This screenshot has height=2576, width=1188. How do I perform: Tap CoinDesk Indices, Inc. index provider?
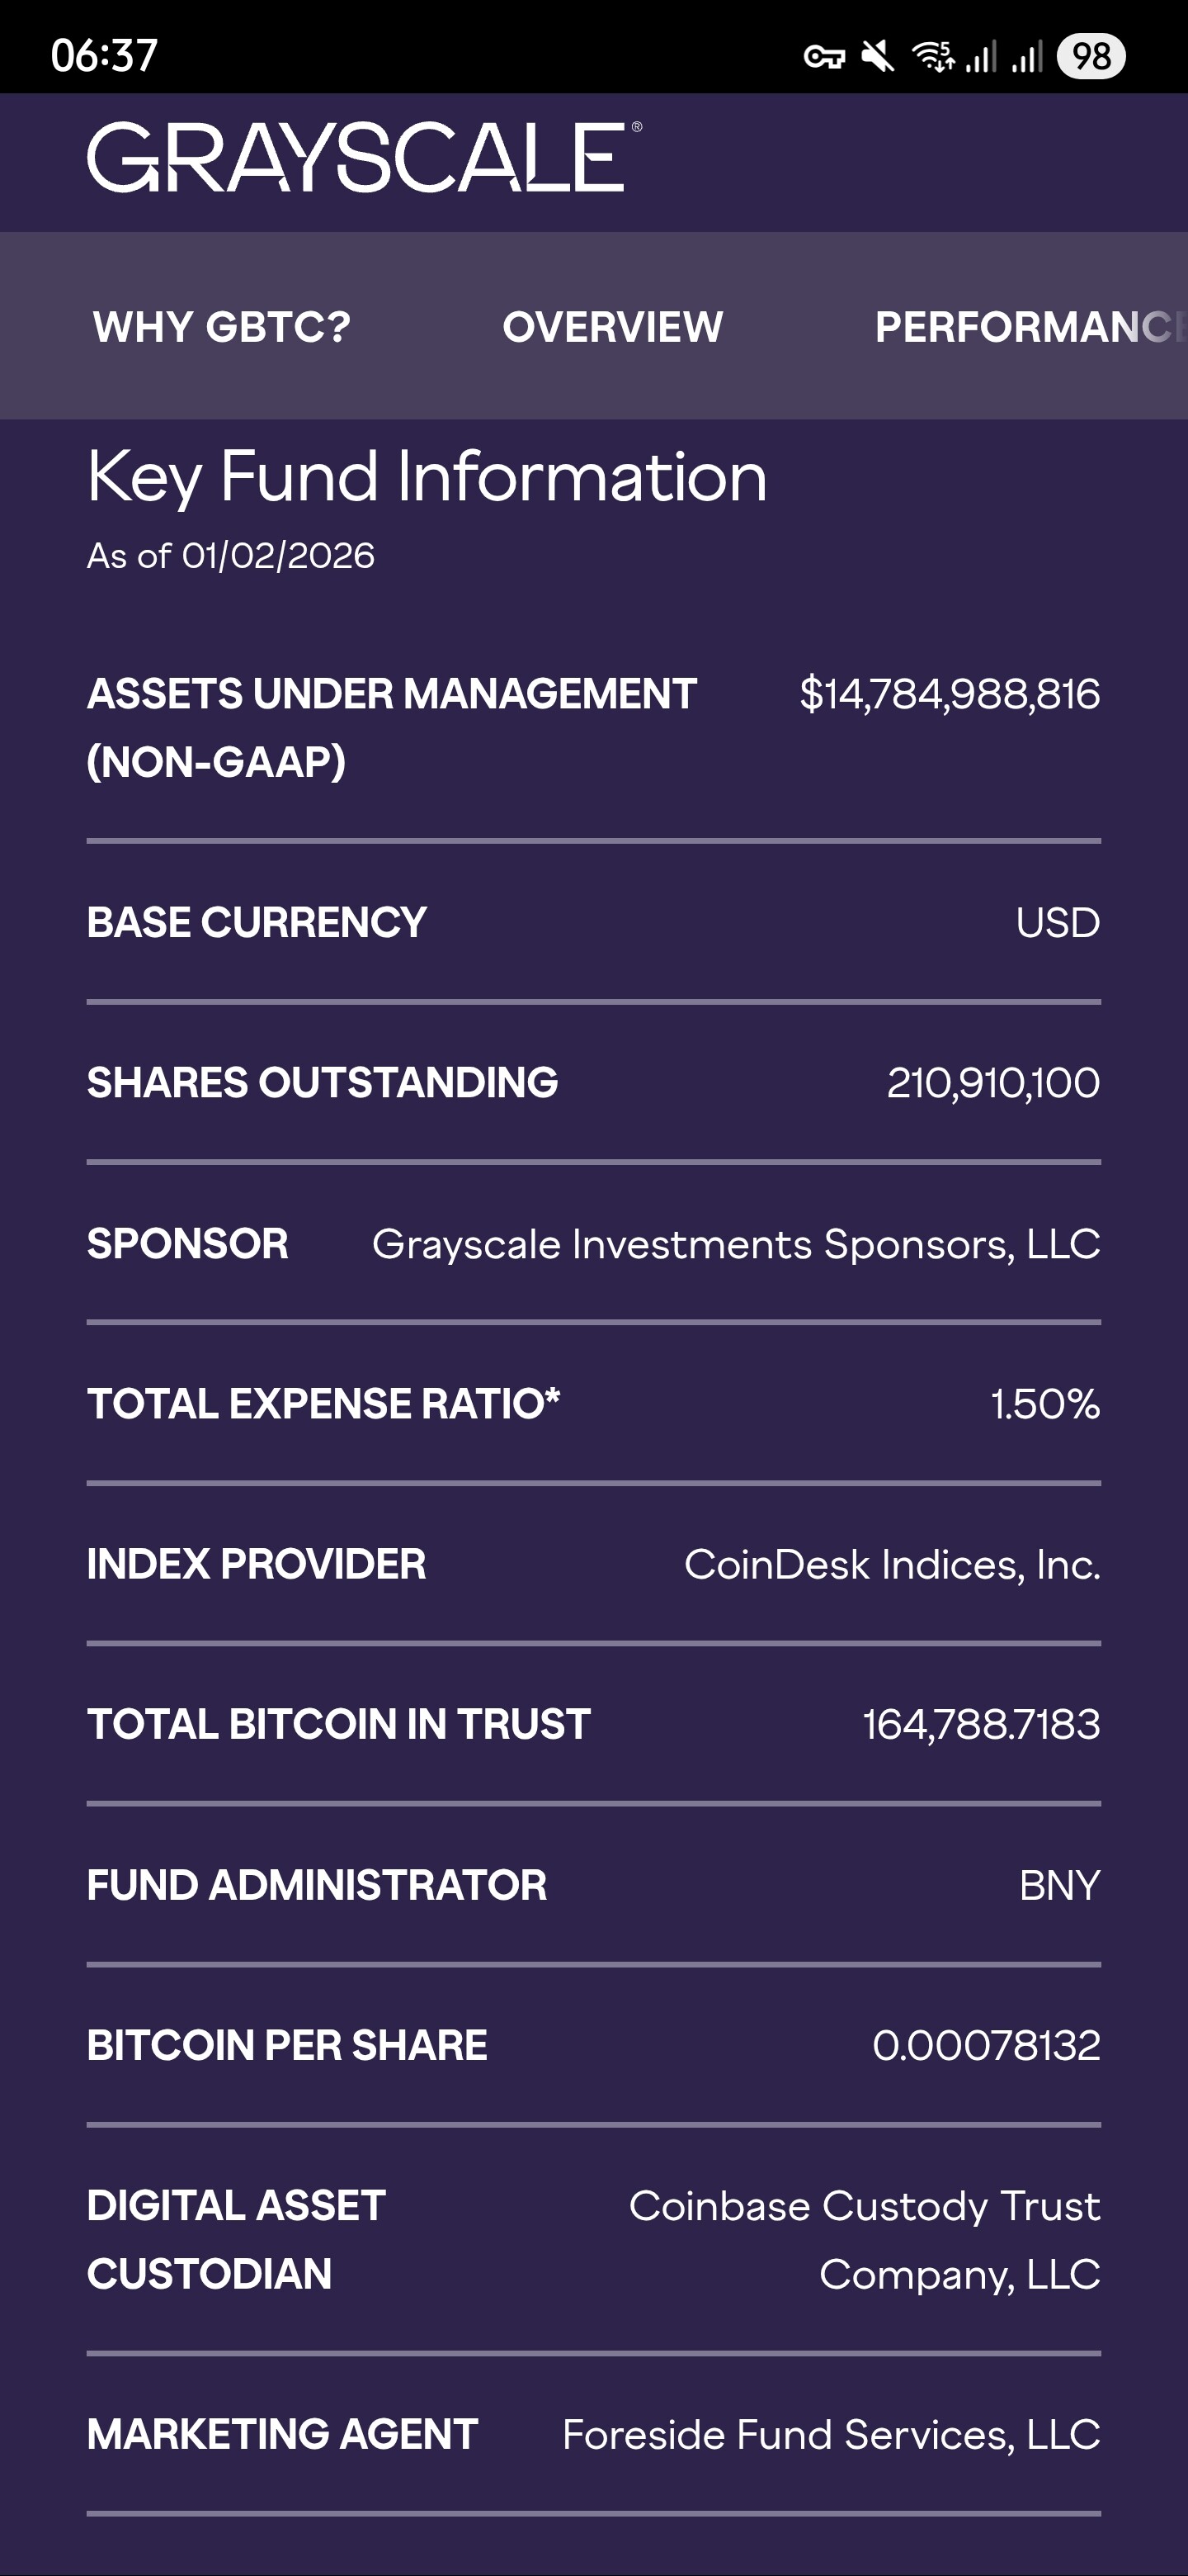click(891, 1565)
